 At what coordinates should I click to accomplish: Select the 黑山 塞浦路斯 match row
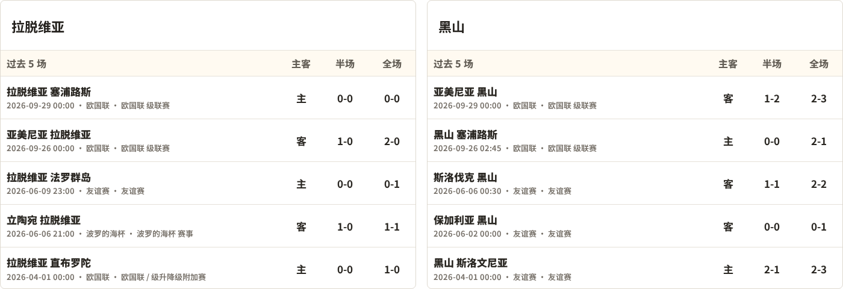click(635, 141)
